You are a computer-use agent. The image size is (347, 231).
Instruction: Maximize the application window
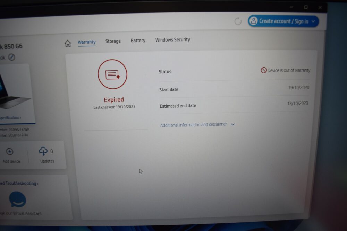pyautogui.click(x=306, y=7)
